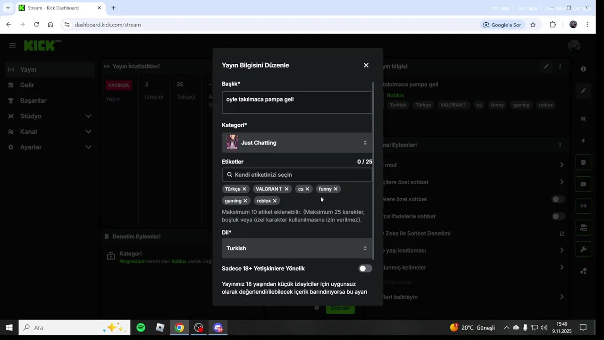Open the Kategori dropdown
This screenshot has width=604, height=340.
(297, 143)
